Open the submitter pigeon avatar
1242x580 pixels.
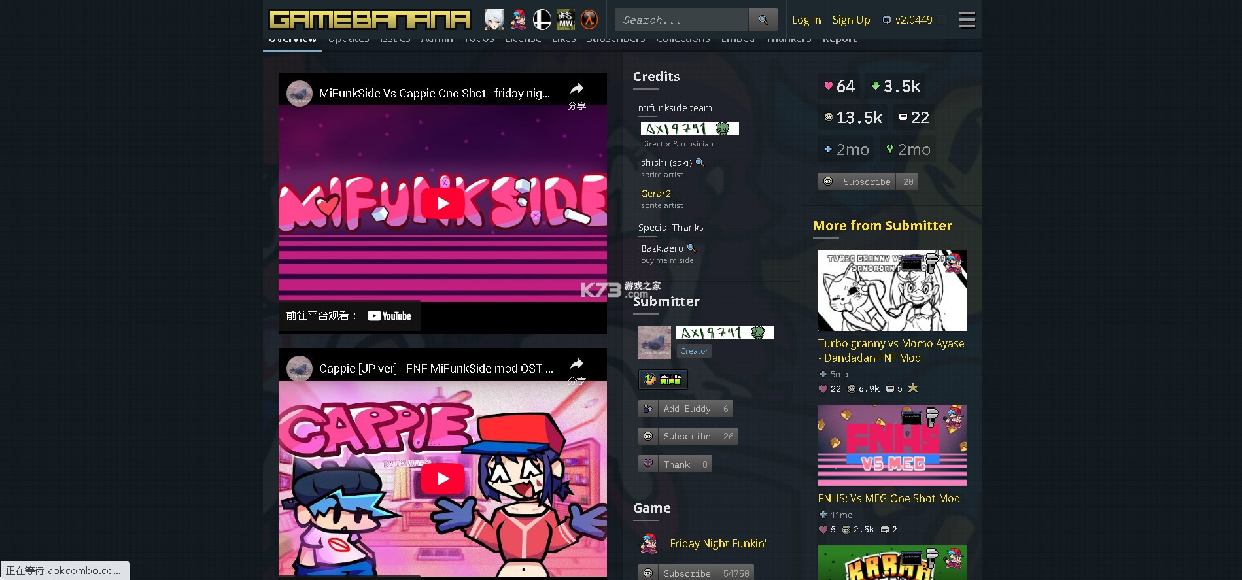pyautogui.click(x=655, y=343)
